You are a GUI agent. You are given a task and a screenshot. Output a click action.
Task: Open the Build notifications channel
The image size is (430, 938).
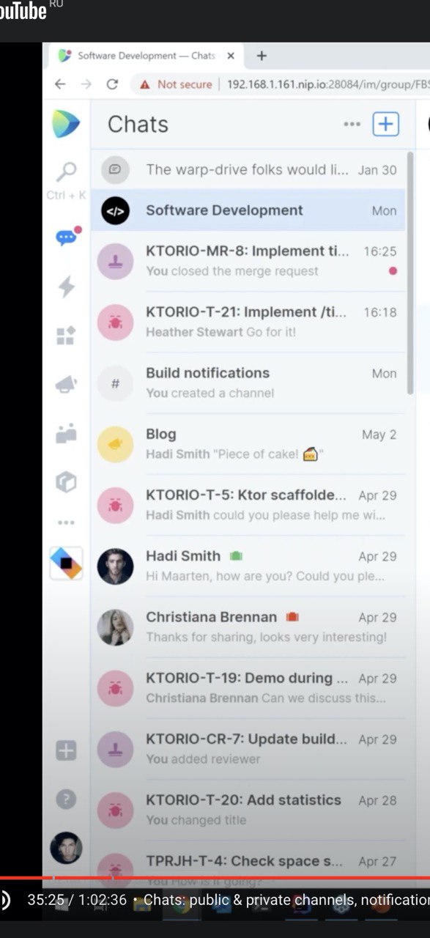(248, 383)
